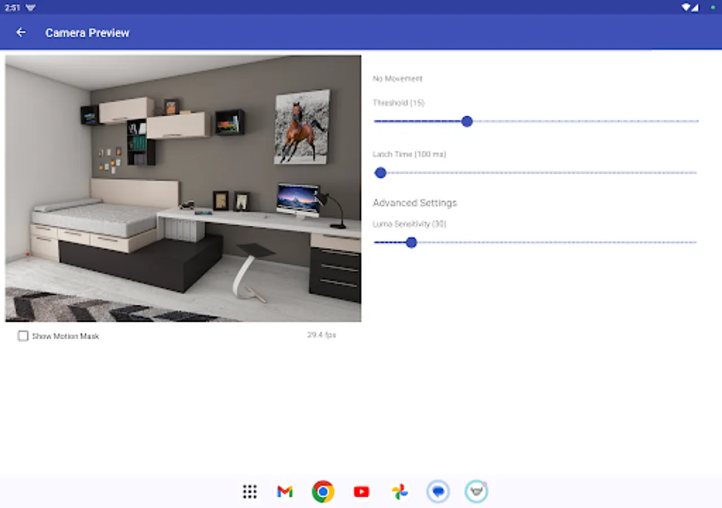
Task: Tap the Threshold (15) label
Action: click(x=399, y=103)
